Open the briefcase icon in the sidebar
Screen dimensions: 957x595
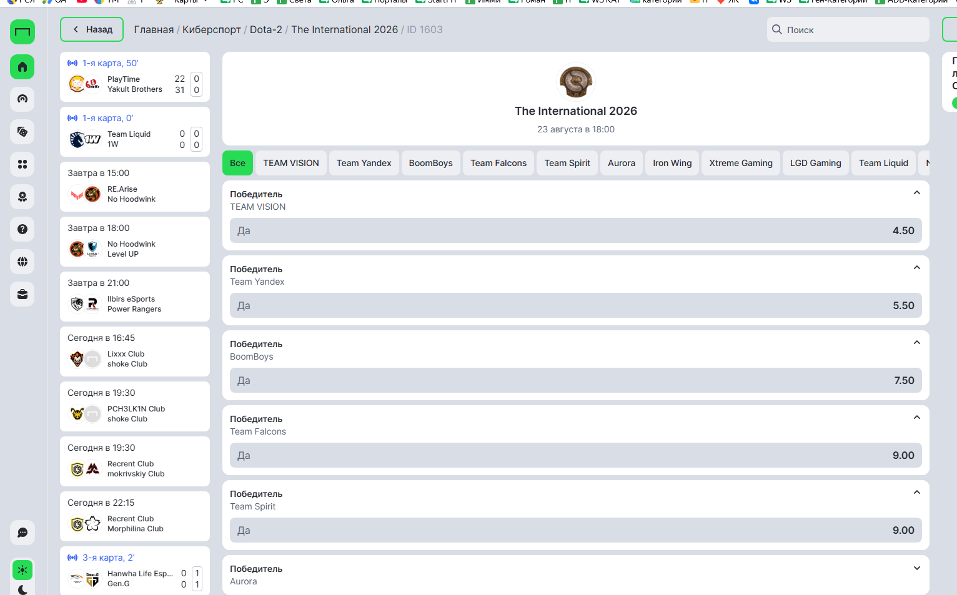(x=22, y=294)
